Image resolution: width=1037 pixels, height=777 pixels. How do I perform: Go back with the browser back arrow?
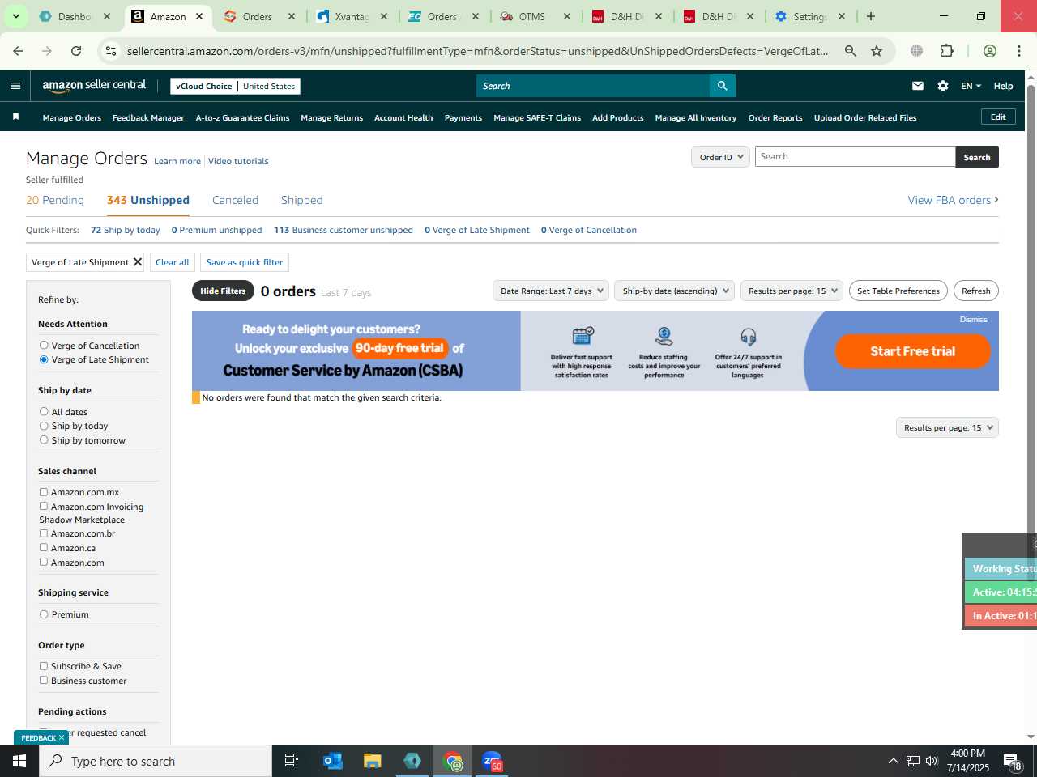pyautogui.click(x=18, y=51)
